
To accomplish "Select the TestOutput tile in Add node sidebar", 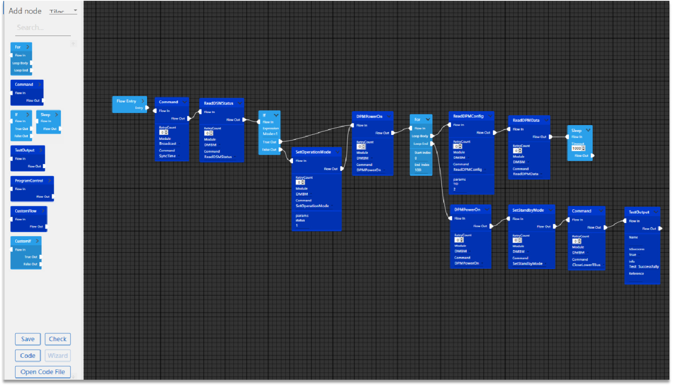I will click(x=28, y=158).
